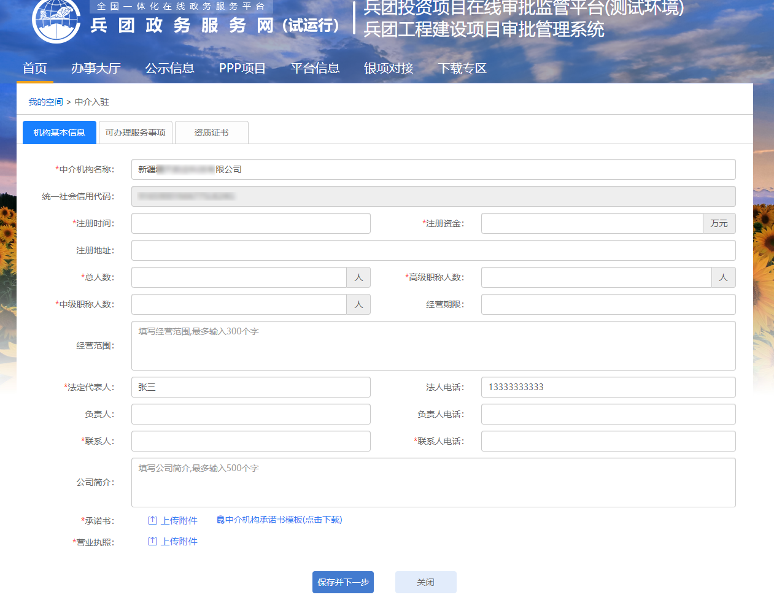This screenshot has width=774, height=600.
Task: Open the PPP项目 navigation item
Action: point(242,68)
